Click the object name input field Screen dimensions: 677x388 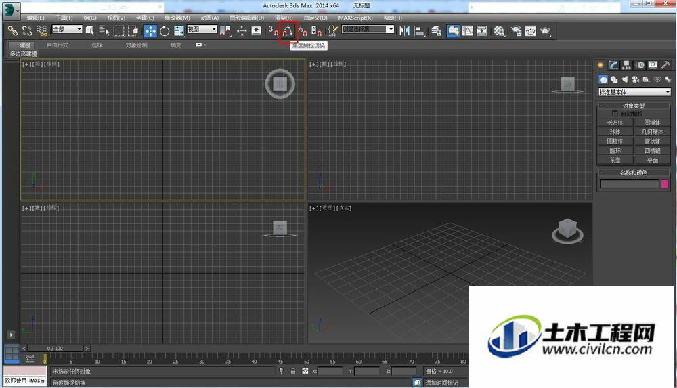pos(630,184)
